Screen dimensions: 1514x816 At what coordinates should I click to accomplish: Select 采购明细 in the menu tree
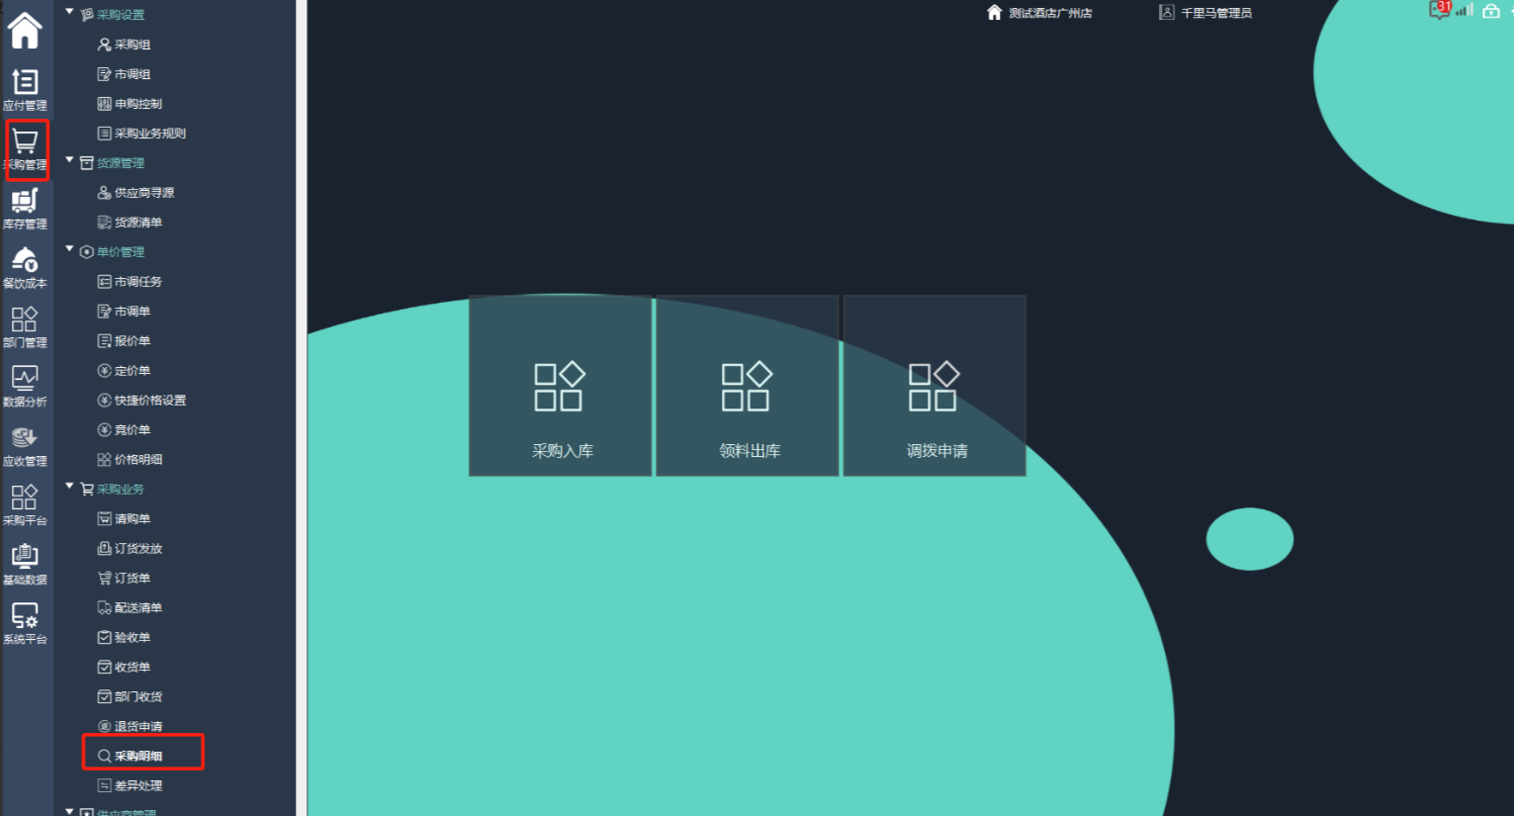pyautogui.click(x=138, y=756)
